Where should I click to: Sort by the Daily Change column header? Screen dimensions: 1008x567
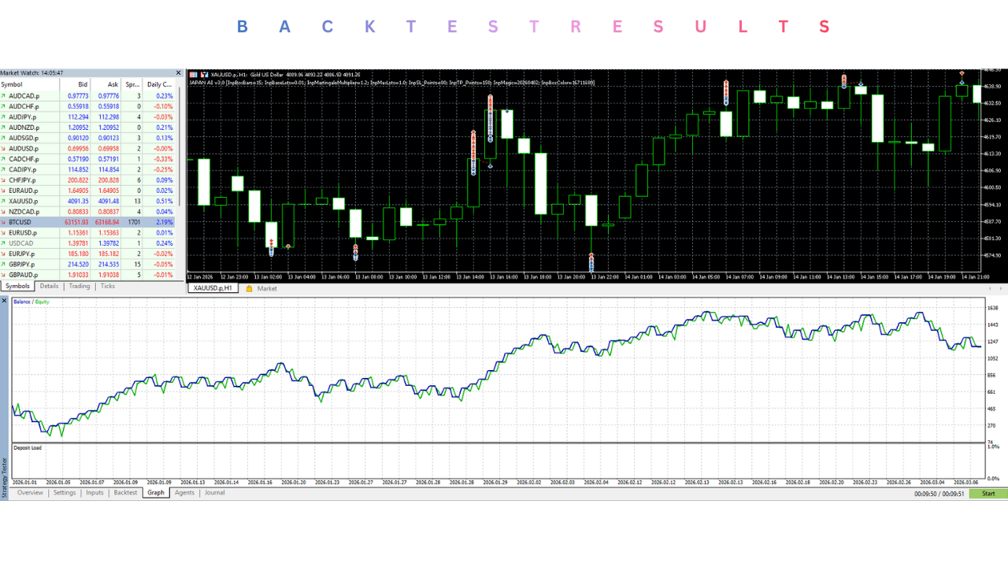[x=160, y=84]
